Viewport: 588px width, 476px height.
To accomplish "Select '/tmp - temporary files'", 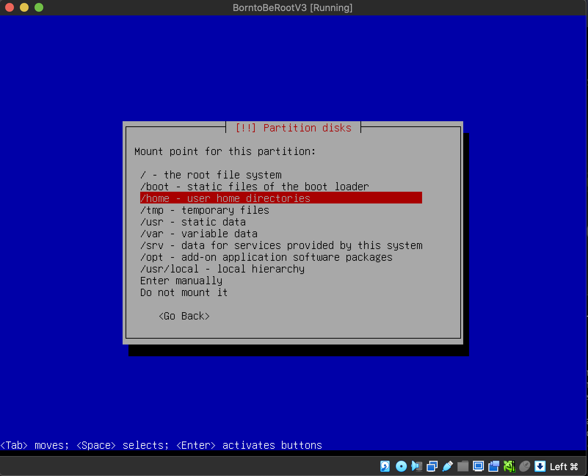I will [281, 210].
